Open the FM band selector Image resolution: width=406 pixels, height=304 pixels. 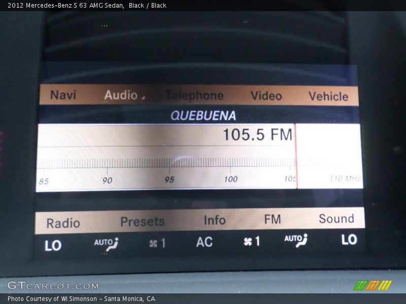(x=272, y=219)
